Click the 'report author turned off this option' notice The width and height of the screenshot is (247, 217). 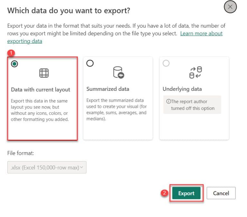192,105
